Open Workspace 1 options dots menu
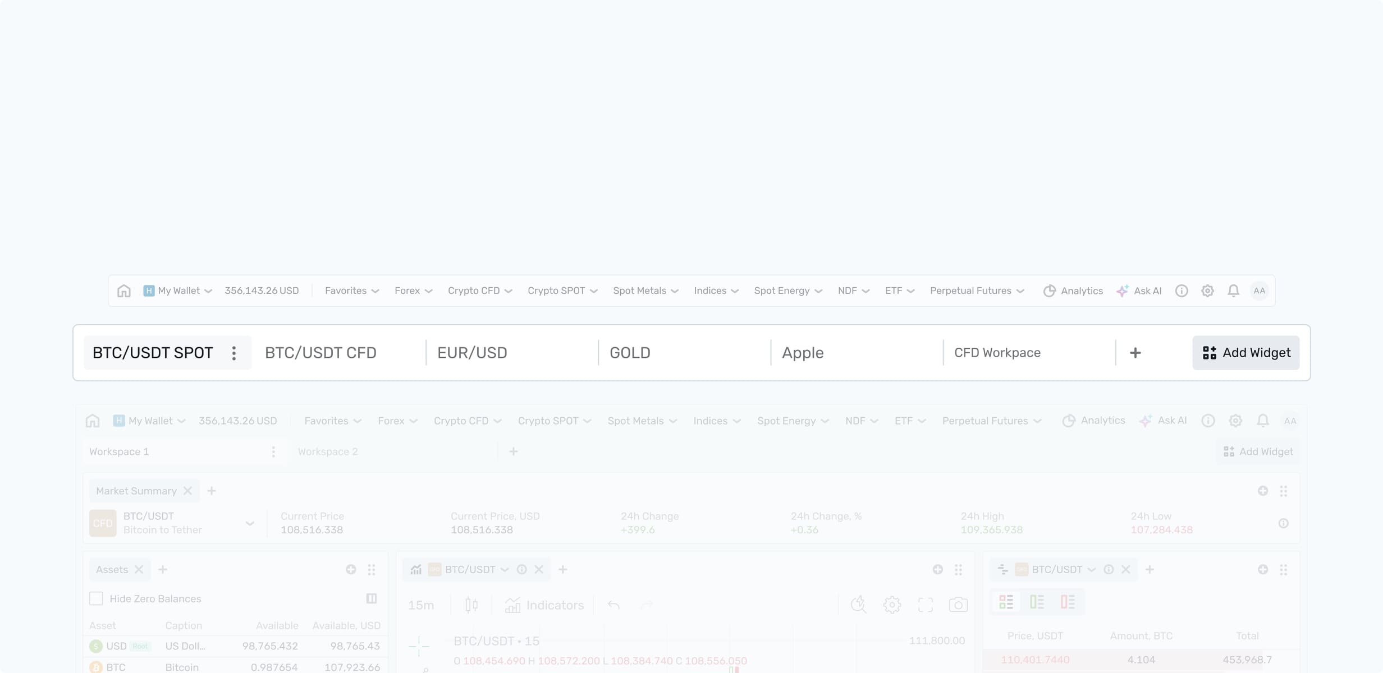 pos(273,451)
